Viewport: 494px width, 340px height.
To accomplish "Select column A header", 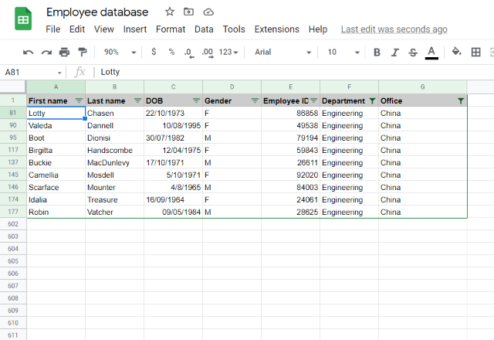I will (x=56, y=87).
